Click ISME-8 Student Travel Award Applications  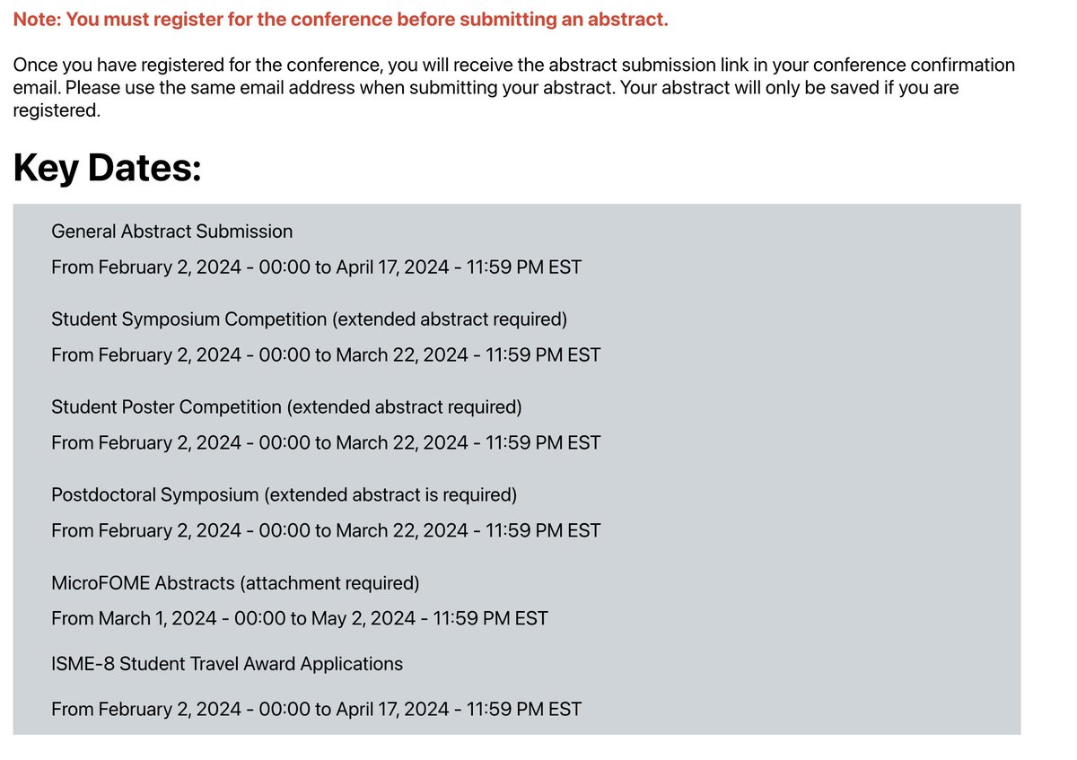(x=227, y=664)
